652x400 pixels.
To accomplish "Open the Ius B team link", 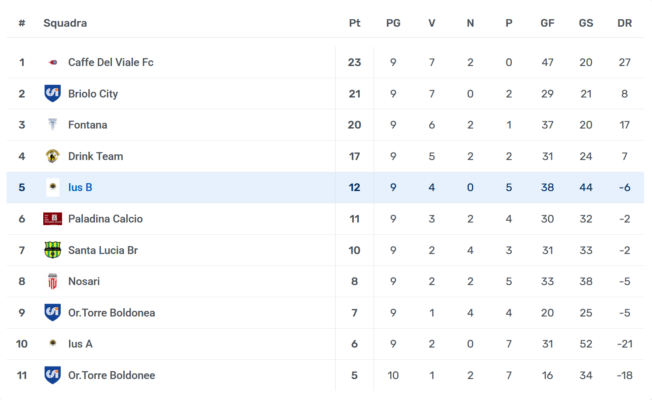I will tap(80, 188).
